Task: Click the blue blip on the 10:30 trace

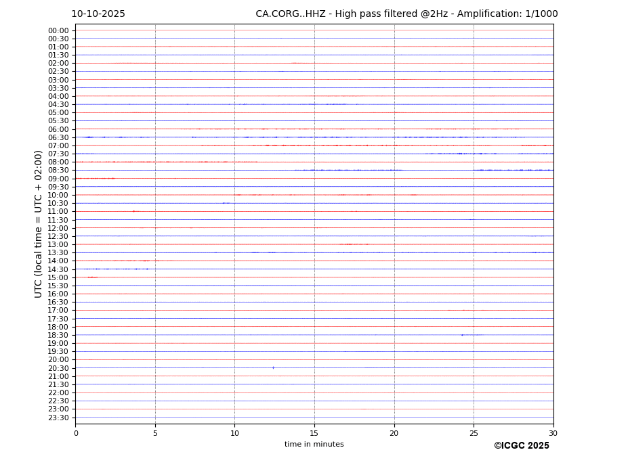Action: click(x=226, y=203)
